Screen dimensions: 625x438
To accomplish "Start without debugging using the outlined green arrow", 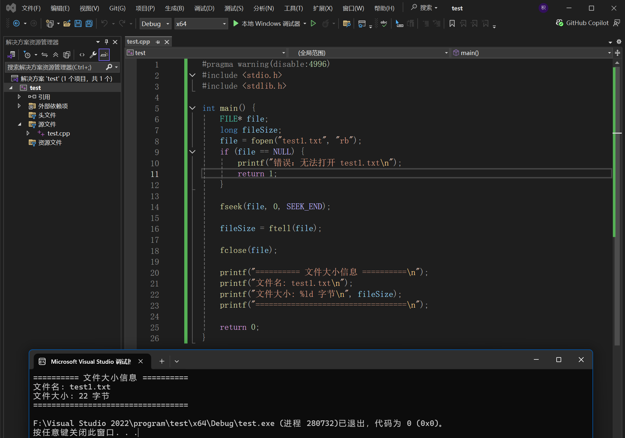I will 313,23.
